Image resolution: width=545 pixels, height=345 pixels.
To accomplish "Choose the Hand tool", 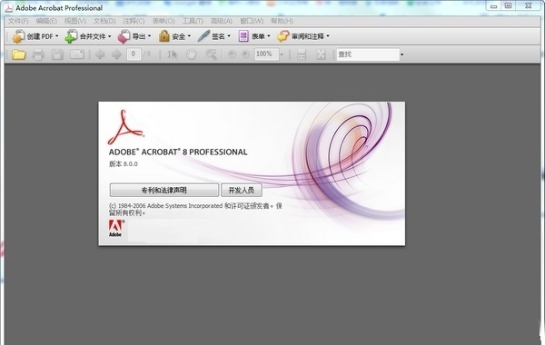I will coord(191,54).
